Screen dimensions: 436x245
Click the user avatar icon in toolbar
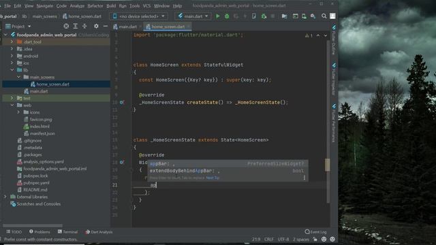(332, 16)
